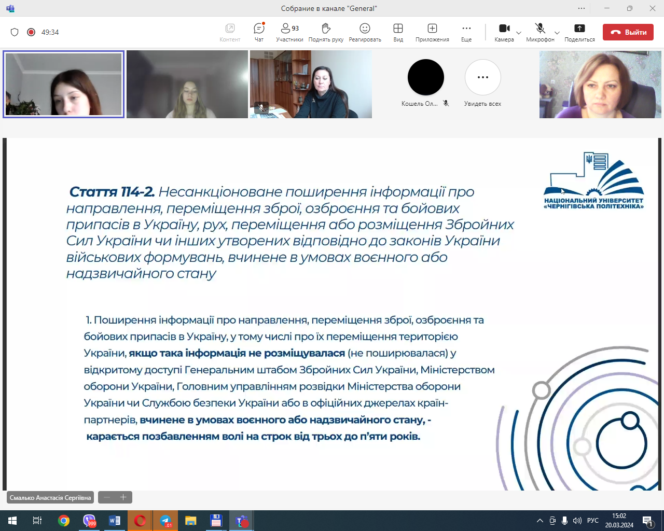Leave the meeting with the red button

(x=628, y=32)
